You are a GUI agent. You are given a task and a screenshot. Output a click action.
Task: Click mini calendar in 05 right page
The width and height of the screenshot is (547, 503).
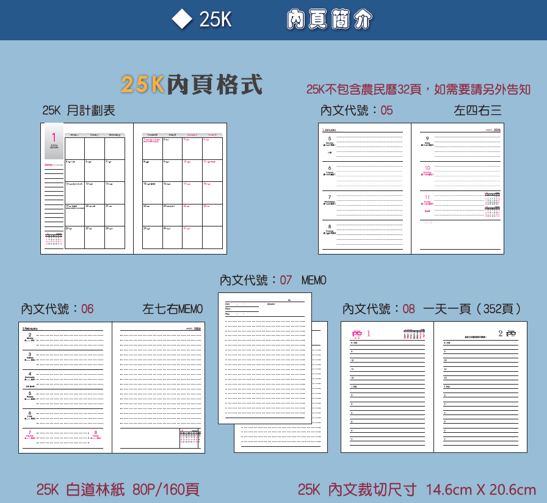[x=492, y=204]
